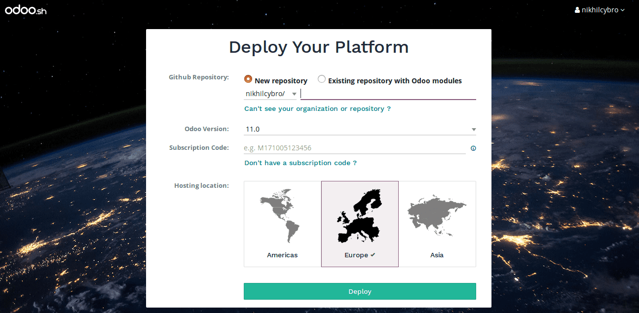
Task: Select Existing repository with Odoo modules option
Action: tap(322, 79)
